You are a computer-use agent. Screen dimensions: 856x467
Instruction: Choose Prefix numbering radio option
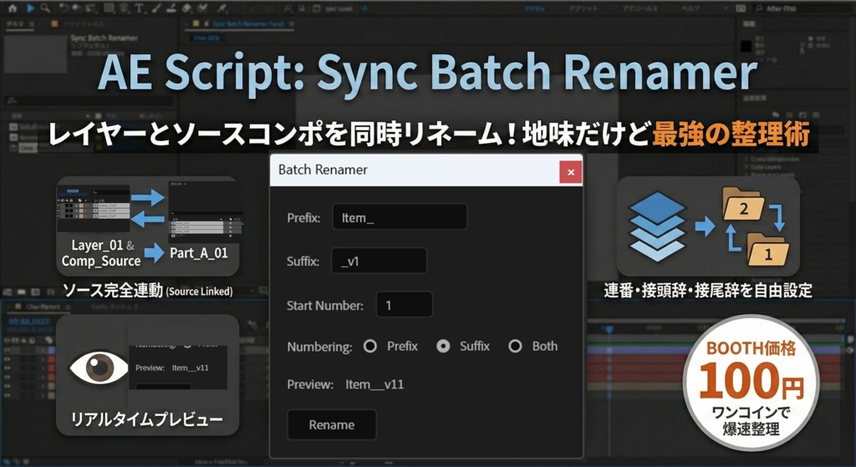coord(370,346)
